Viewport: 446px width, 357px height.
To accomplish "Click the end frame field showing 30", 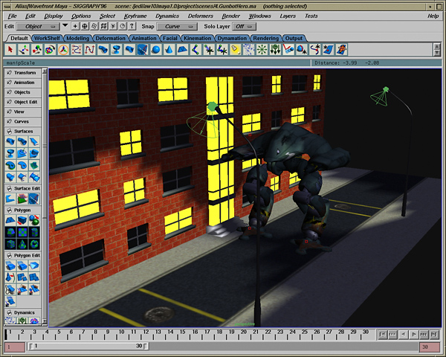I will pos(430,347).
